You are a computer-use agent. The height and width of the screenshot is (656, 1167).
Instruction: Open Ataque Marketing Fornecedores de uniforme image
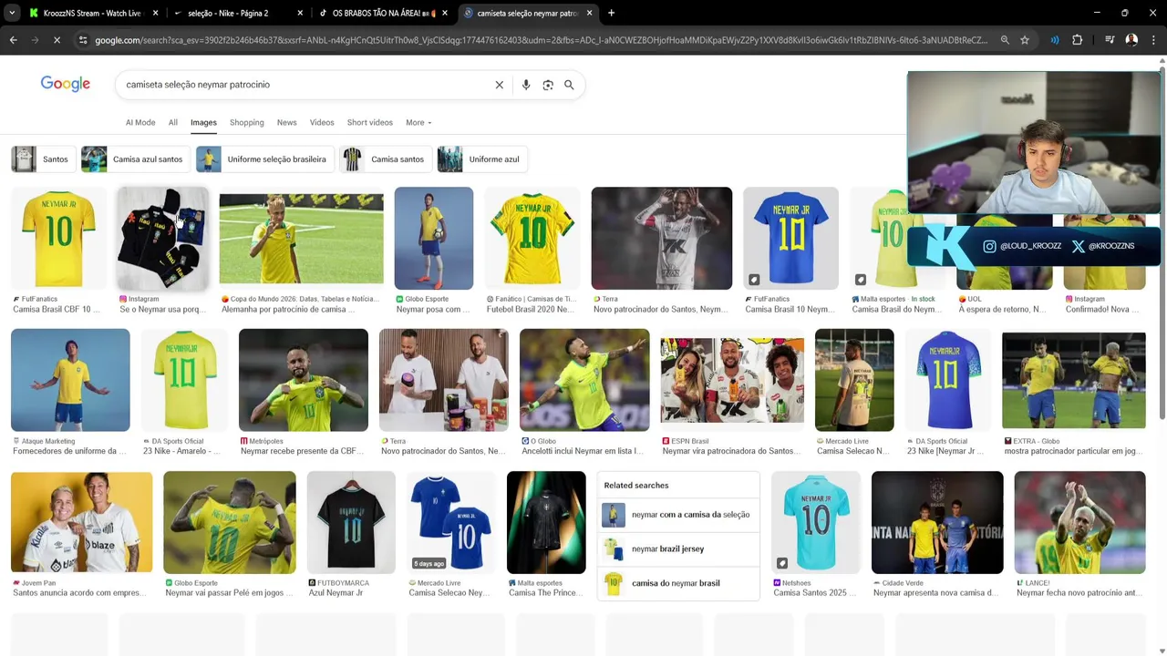pos(70,380)
